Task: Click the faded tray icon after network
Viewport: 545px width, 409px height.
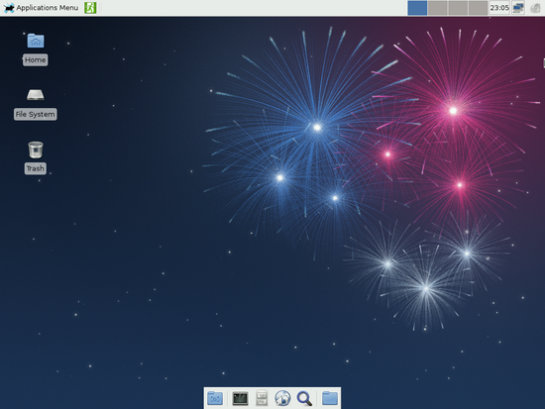Action: click(535, 8)
